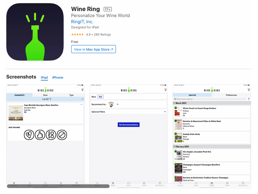This screenshot has height=194, width=258.
Task: Toggle the Red wine type chip
Action: tap(100, 97)
